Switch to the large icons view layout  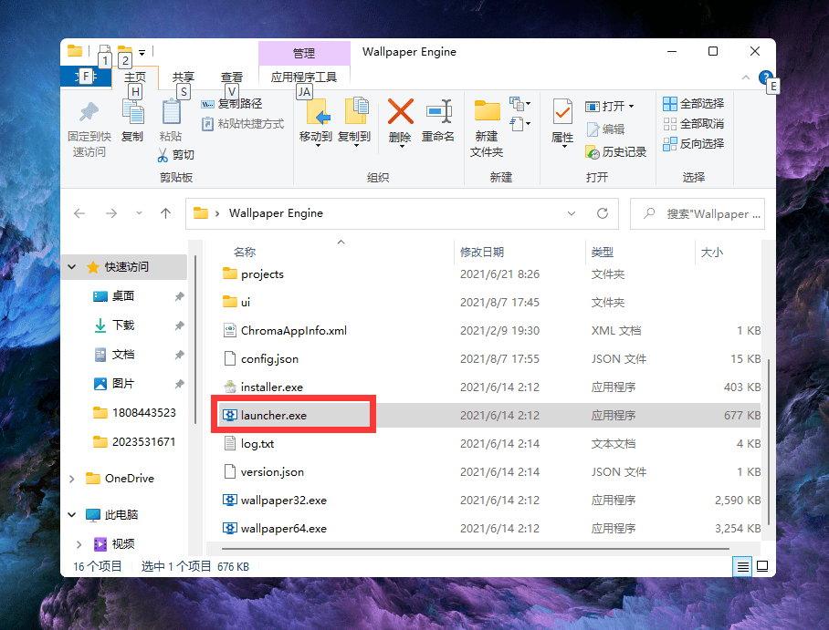click(x=762, y=566)
